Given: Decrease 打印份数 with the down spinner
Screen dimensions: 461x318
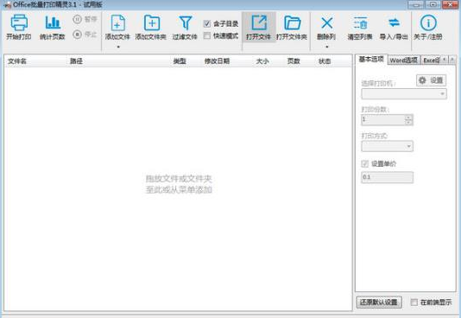Looking at the screenshot, I should click(408, 122).
